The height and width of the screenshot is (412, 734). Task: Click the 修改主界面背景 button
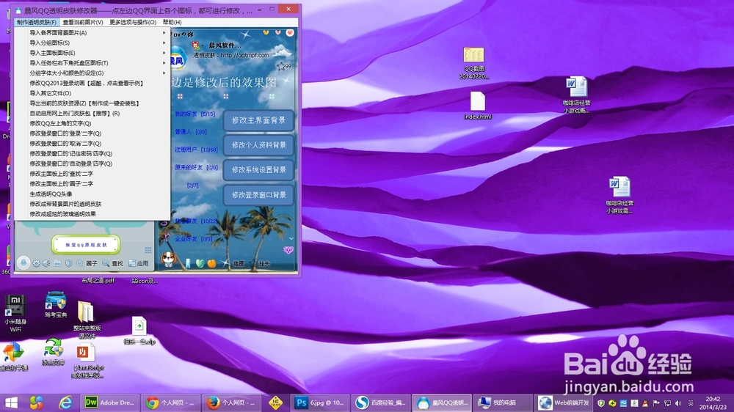258,121
